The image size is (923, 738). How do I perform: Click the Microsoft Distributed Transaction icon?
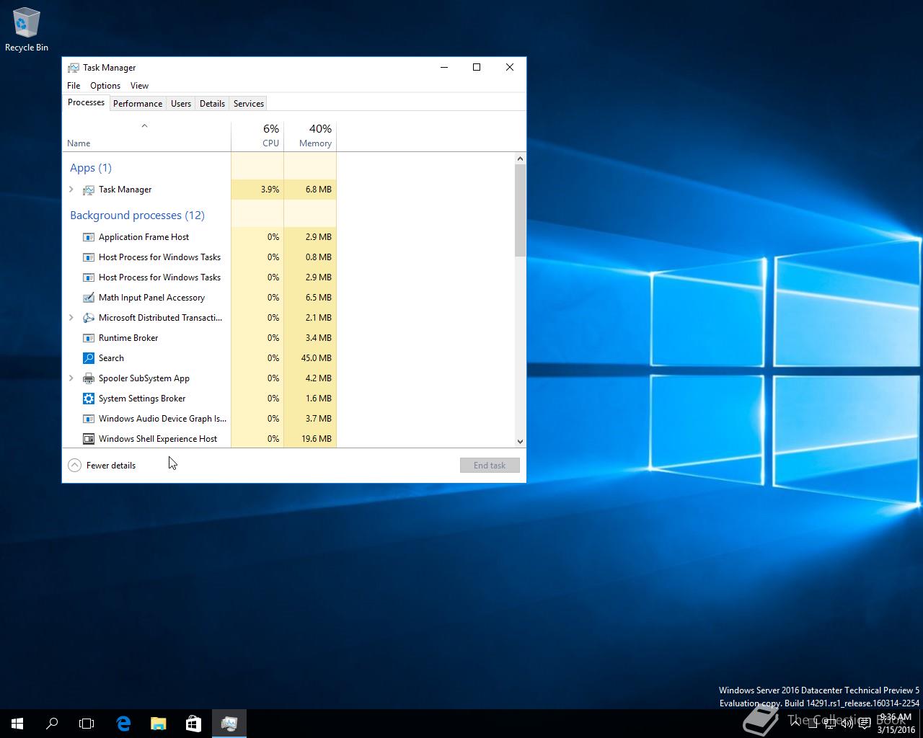pyautogui.click(x=89, y=318)
